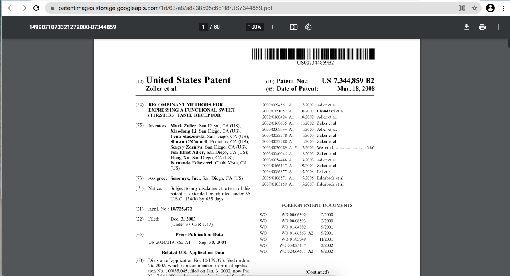The width and height of the screenshot is (510, 276).
Task: Click reference '2005/0106571 A1'
Action: pyautogui.click(x=278, y=178)
